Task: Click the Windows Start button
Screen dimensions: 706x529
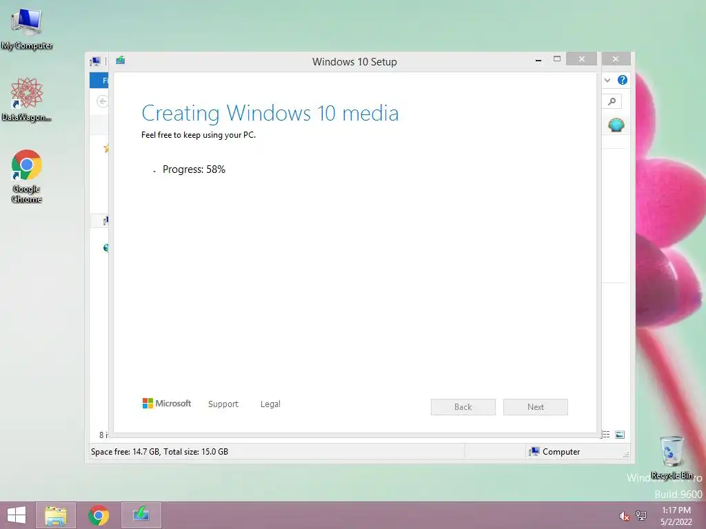Action: 17,515
